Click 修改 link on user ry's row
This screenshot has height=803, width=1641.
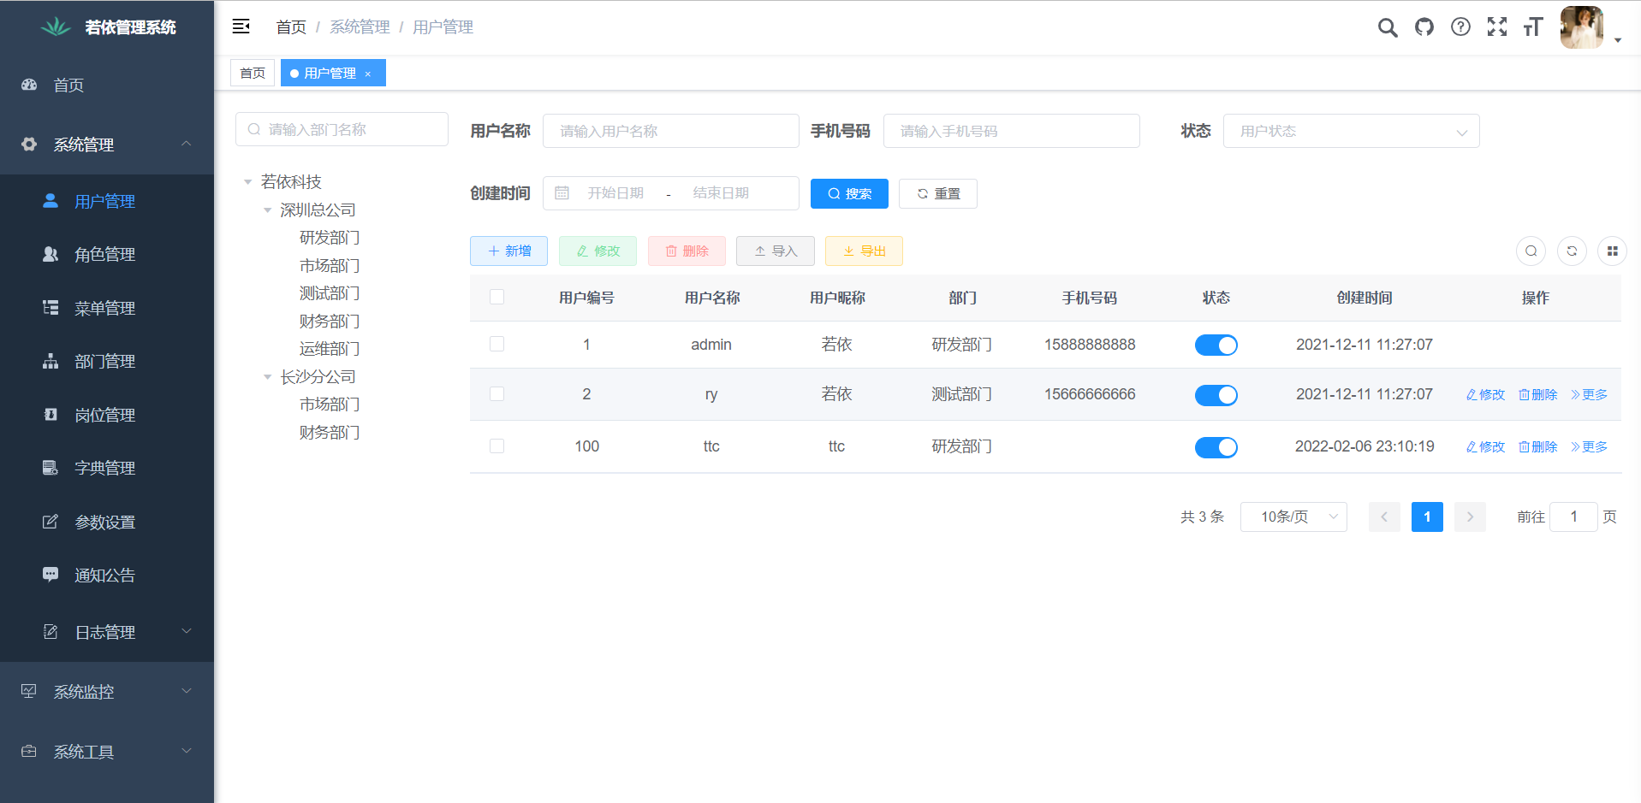click(x=1484, y=394)
